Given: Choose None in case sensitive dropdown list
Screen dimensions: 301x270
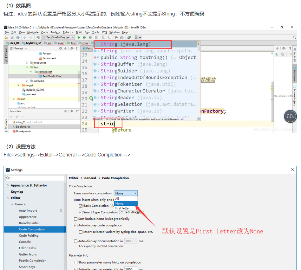Looking at the screenshot, I should [x=126, y=203].
